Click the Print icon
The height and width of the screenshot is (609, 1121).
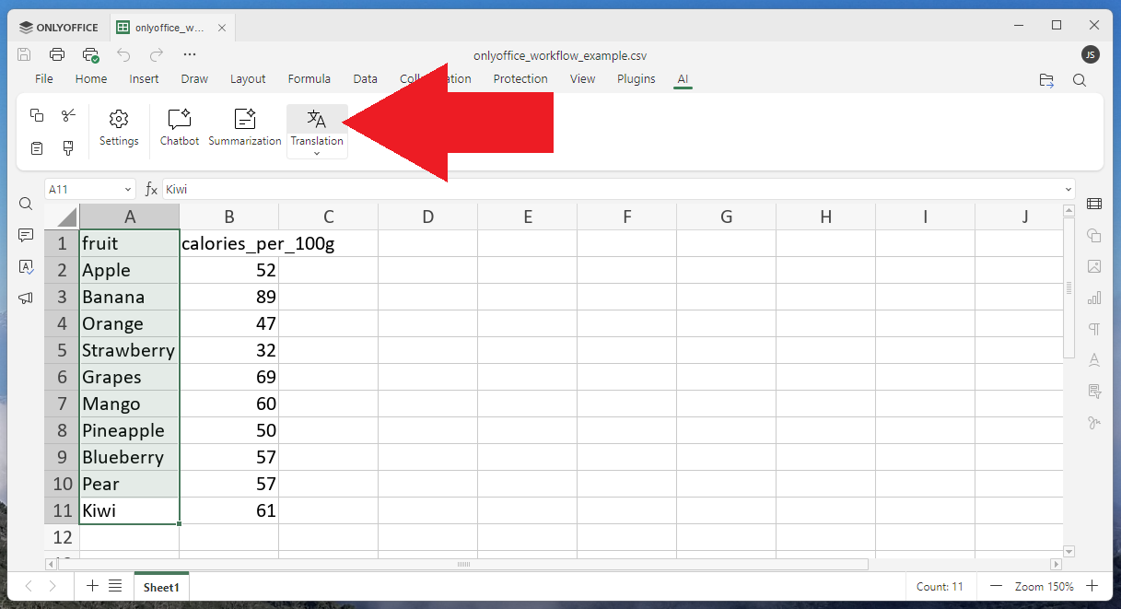(x=57, y=54)
